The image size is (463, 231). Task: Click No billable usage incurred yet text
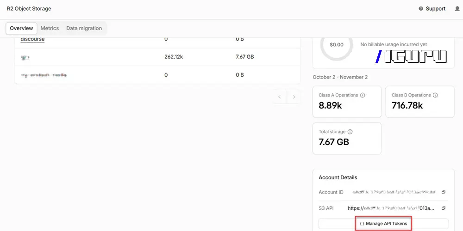[394, 44]
